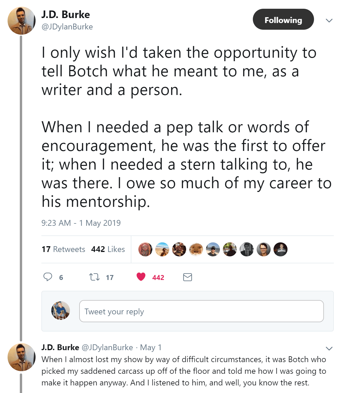Open the 442 Likes list
The width and height of the screenshot is (351, 393).
tap(108, 249)
